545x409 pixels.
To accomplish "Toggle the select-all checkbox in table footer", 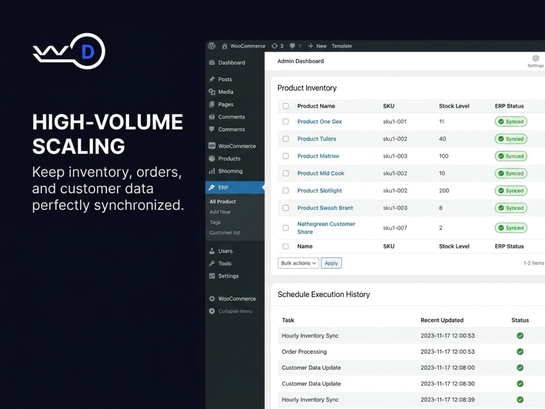I will (286, 246).
